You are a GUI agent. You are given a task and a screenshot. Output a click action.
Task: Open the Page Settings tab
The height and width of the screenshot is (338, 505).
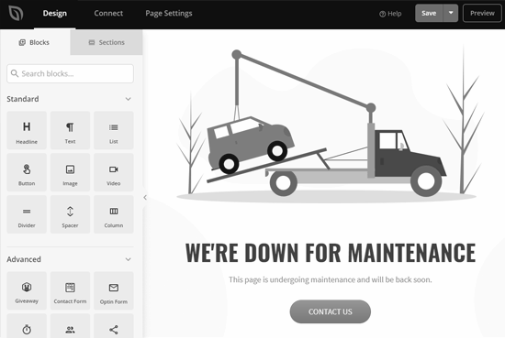(x=169, y=13)
